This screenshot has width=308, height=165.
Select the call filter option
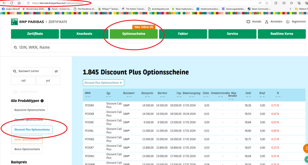pyautogui.click(x=24, y=80)
